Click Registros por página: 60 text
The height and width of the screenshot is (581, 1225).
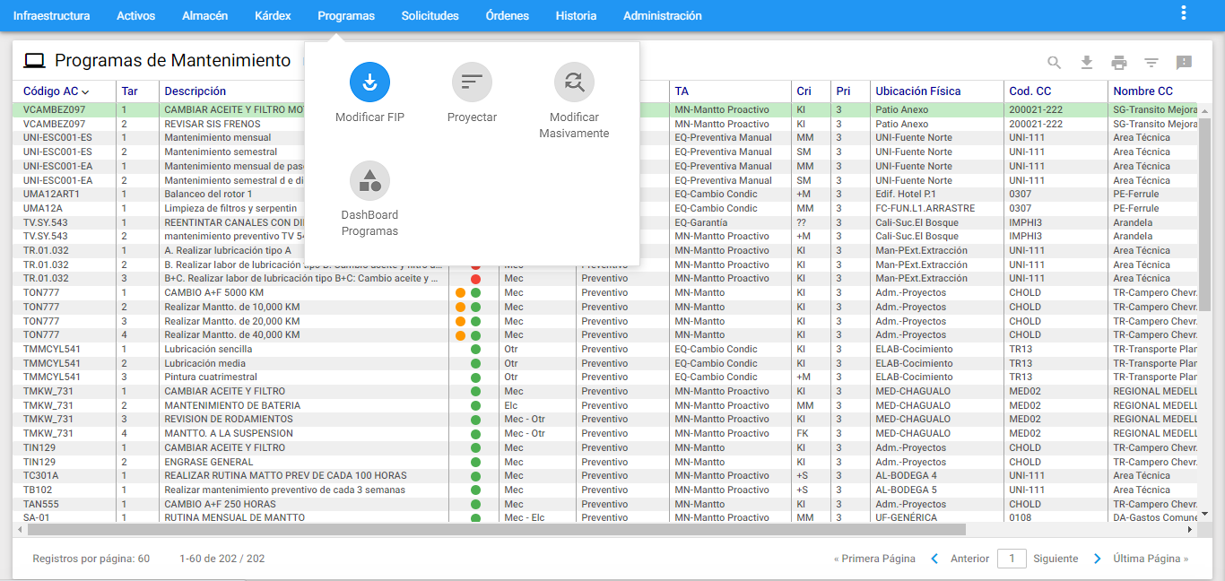pos(91,559)
